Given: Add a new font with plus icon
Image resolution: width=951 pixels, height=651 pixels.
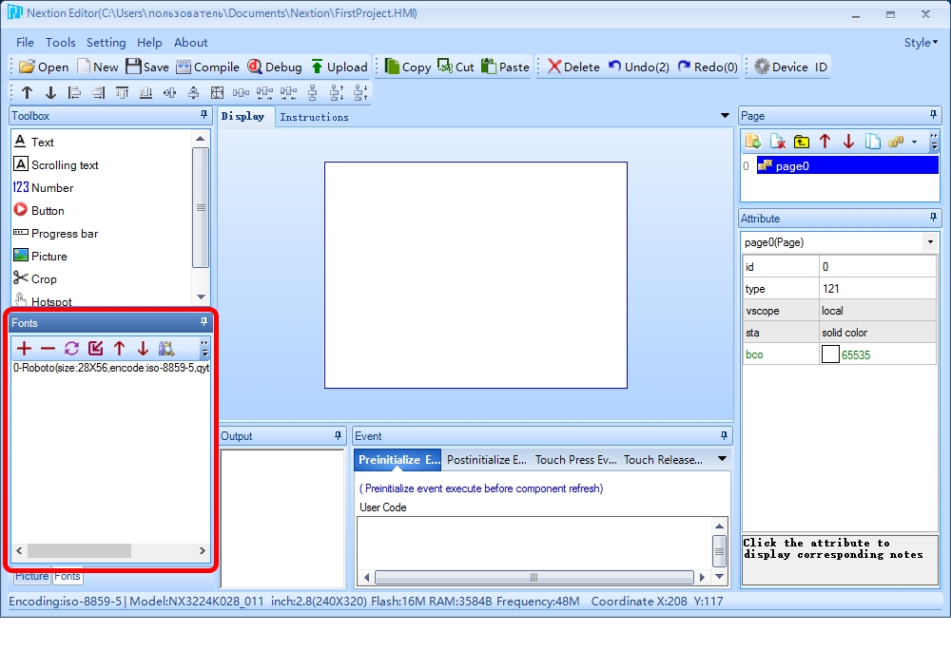Looking at the screenshot, I should click(24, 348).
